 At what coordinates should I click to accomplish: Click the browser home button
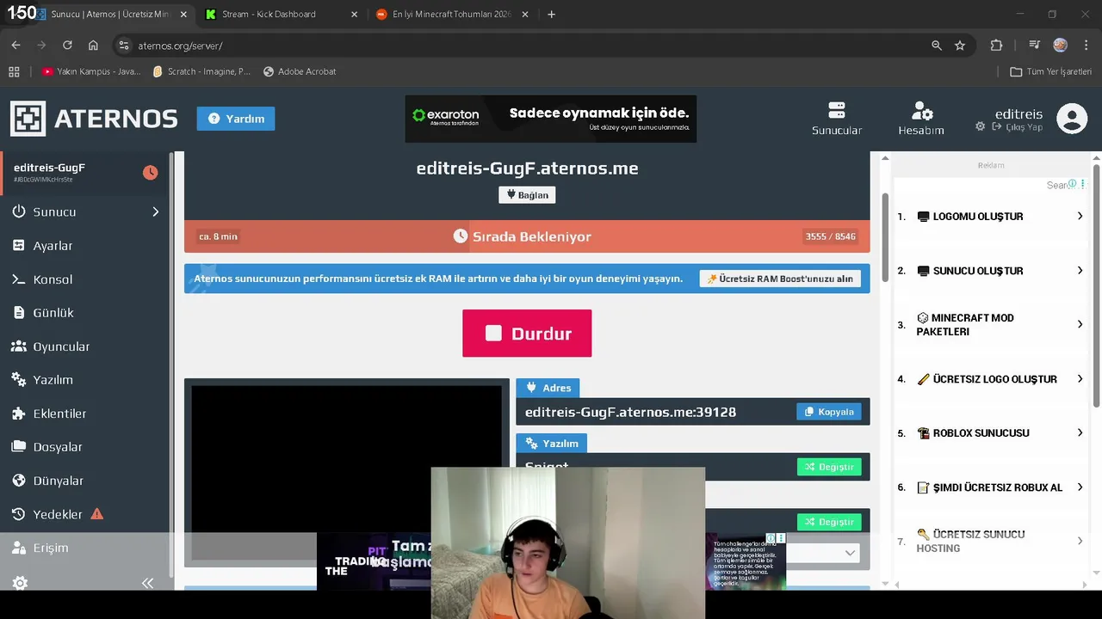pos(93,46)
